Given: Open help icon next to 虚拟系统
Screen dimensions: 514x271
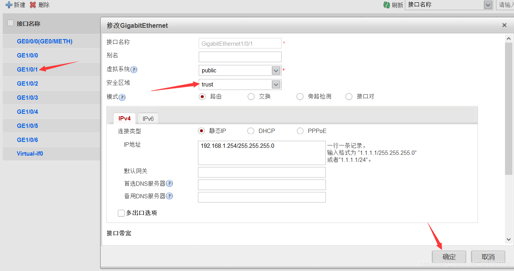Looking at the screenshot, I should point(134,70).
